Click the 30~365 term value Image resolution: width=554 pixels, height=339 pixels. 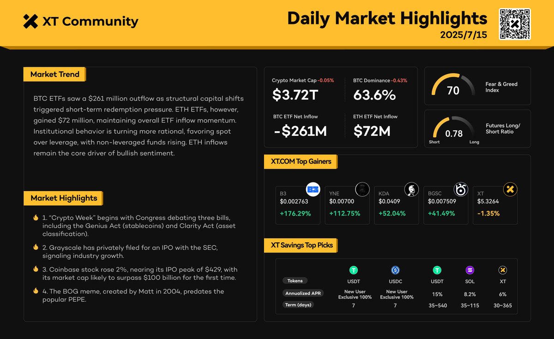click(x=503, y=305)
